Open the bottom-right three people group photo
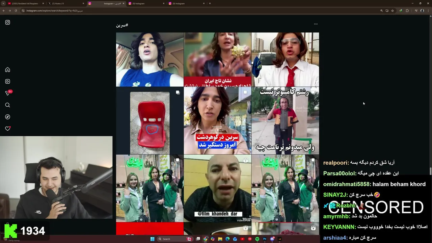Screen dimensions: 432x243 coord(285,188)
